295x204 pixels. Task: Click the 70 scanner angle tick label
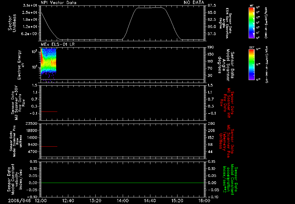pos(210,69)
